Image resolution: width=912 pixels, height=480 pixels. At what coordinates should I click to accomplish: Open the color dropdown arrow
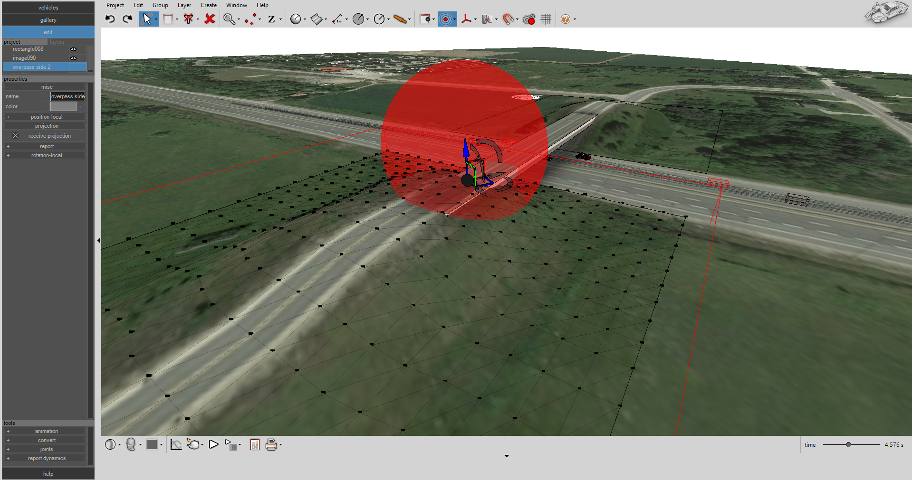[x=80, y=106]
